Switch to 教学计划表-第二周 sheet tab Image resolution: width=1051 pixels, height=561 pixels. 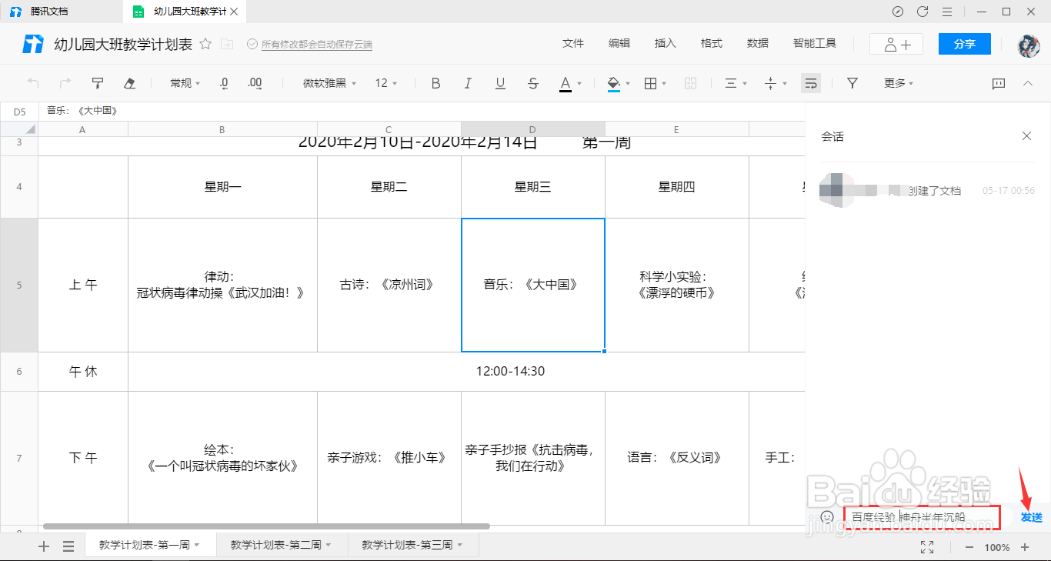pyautogui.click(x=282, y=545)
